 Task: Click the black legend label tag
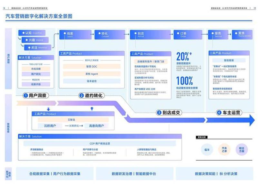pyautogui.click(x=202, y=137)
